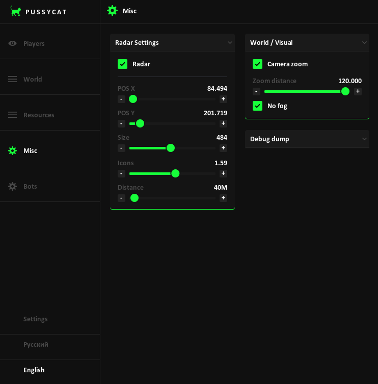Decrease POS Y with minus button
Image resolution: width=378 pixels, height=384 pixels.
pyautogui.click(x=121, y=124)
